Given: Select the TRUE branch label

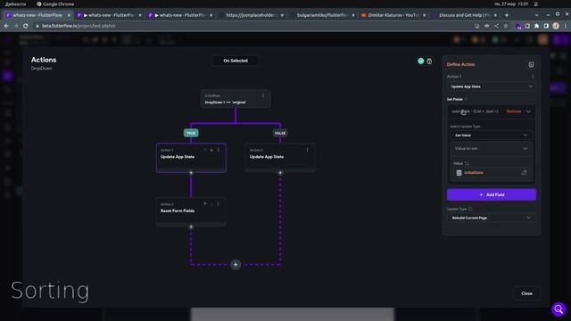Looking at the screenshot, I should tap(191, 133).
